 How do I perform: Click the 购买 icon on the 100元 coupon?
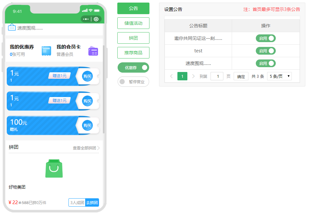[x=88, y=125]
